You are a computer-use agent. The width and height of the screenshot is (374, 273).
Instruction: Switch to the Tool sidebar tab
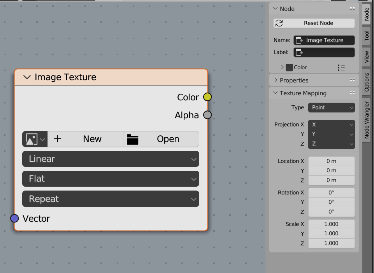pos(367,36)
